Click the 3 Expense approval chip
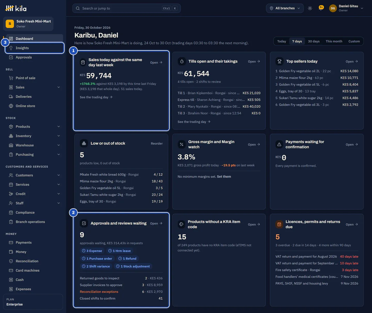372x313 pixels. pos(92,251)
